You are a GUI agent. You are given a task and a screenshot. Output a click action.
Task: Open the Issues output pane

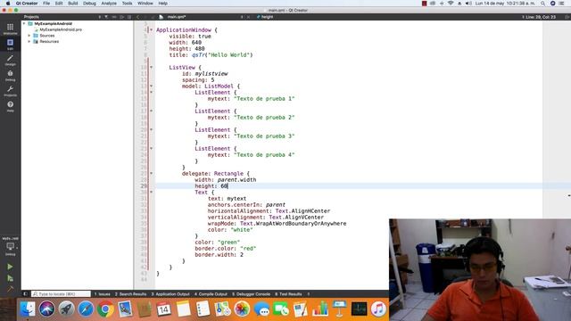[x=103, y=294]
